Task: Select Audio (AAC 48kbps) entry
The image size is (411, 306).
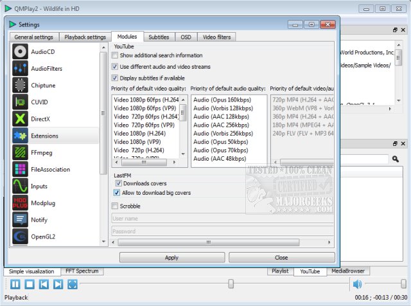Action: tap(220, 159)
